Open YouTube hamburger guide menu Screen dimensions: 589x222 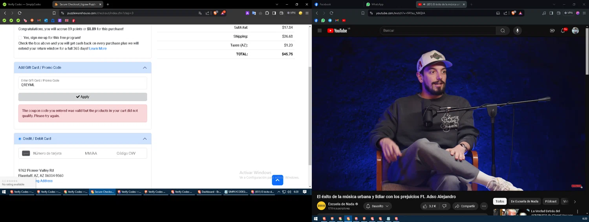(320, 31)
